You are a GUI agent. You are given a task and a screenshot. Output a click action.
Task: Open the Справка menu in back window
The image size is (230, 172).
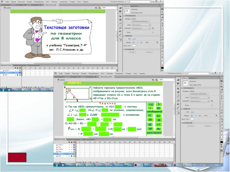(x=85, y=2)
